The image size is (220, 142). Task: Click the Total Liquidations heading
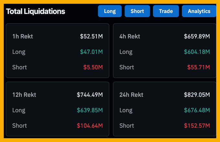[36, 11]
